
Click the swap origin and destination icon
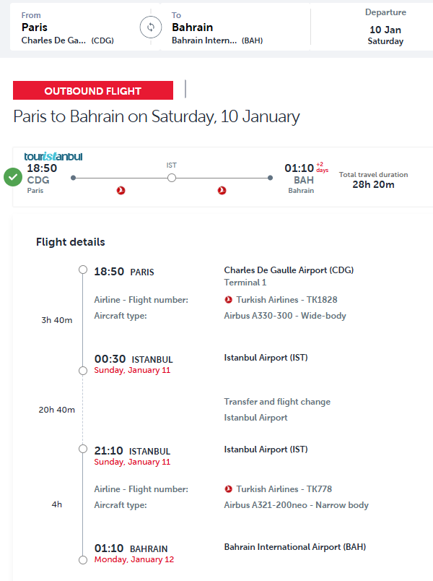[151, 27]
